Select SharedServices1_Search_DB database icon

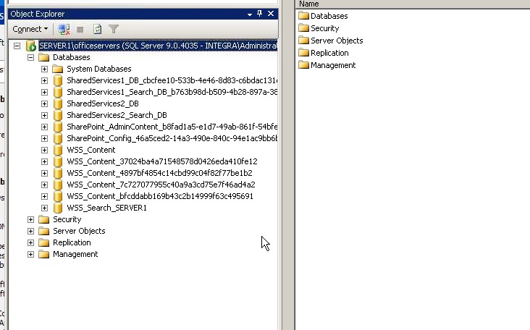tap(58, 92)
